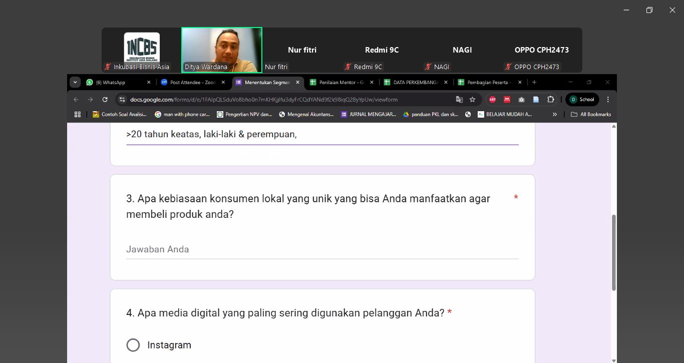This screenshot has width=684, height=363.
Task: Show more bookmarks with chevron
Action: click(554, 115)
